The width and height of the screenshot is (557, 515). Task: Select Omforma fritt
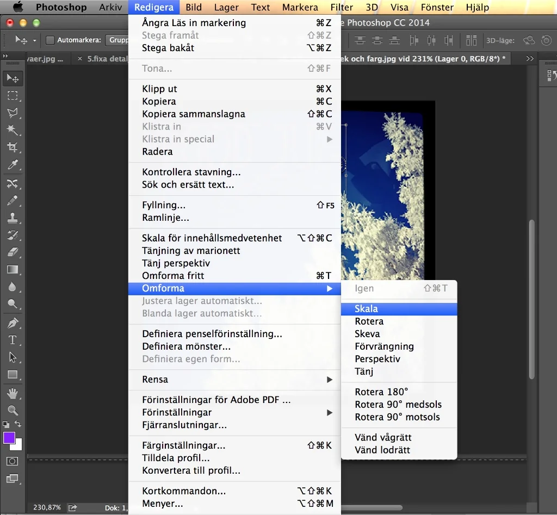point(234,276)
